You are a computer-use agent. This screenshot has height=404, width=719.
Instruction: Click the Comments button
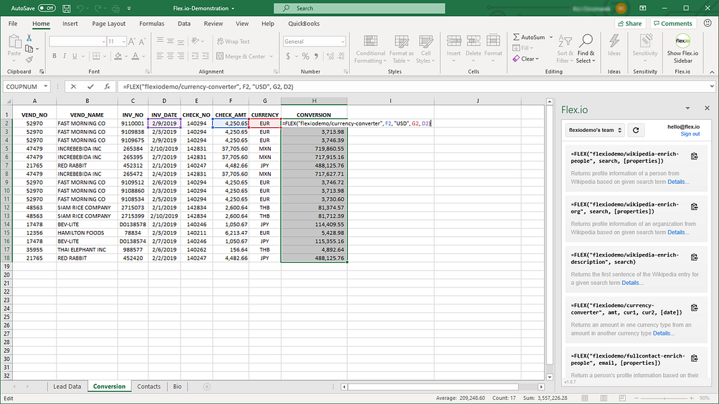tap(673, 24)
